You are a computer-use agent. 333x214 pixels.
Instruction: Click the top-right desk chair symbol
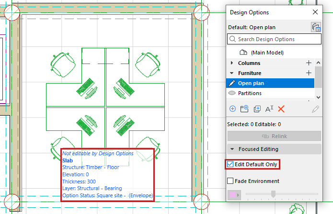[x=148, y=64]
